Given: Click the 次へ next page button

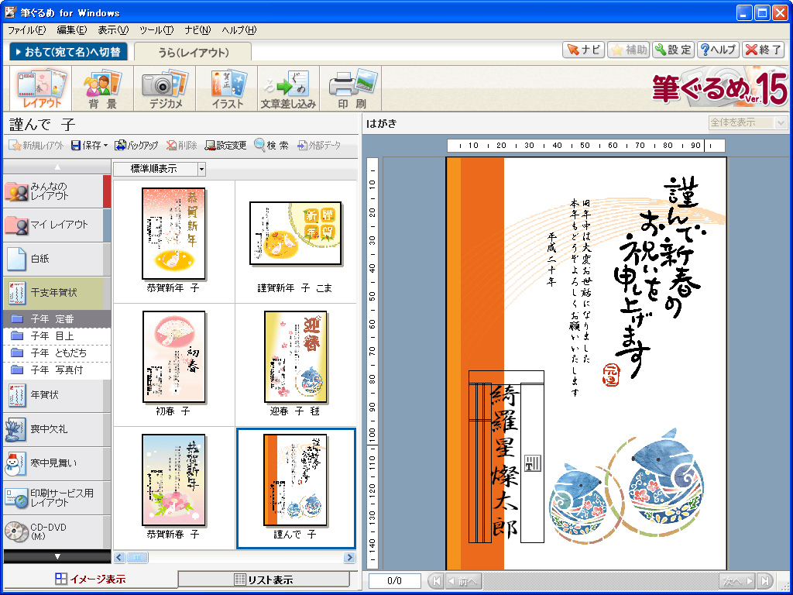Looking at the screenshot, I should pyautogui.click(x=737, y=581).
